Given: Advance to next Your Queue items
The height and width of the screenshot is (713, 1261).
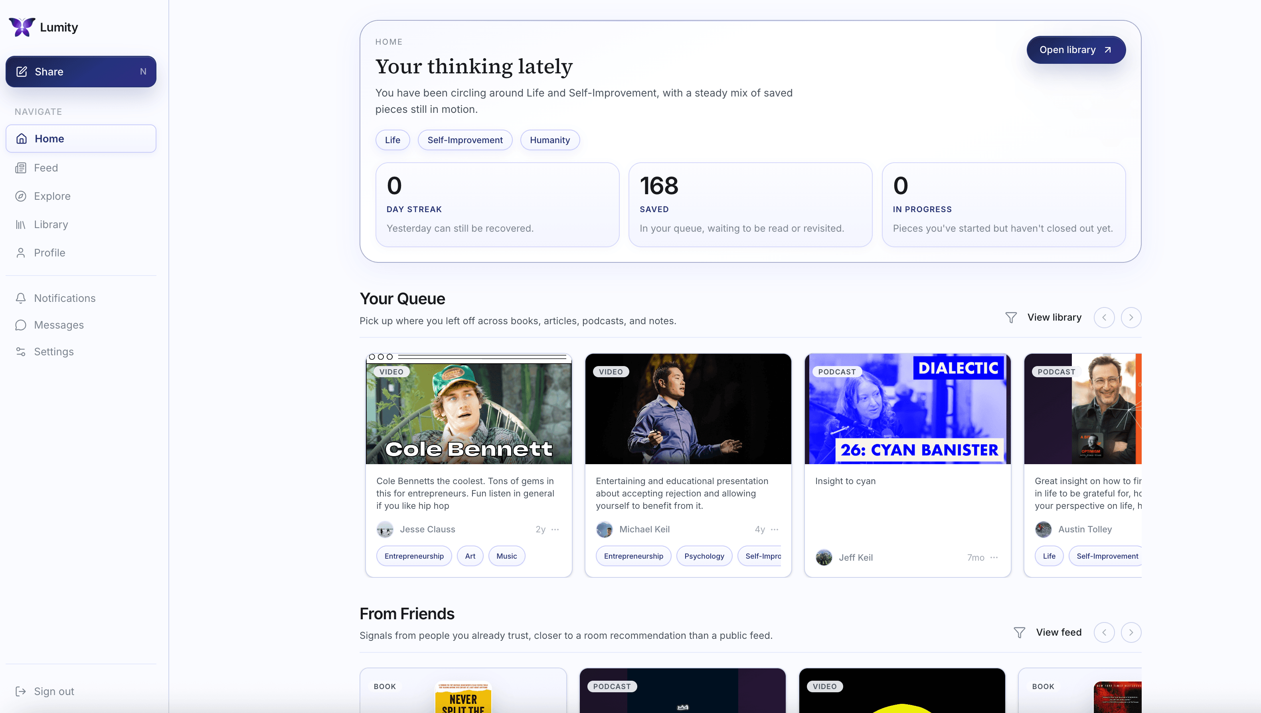Looking at the screenshot, I should coord(1131,318).
